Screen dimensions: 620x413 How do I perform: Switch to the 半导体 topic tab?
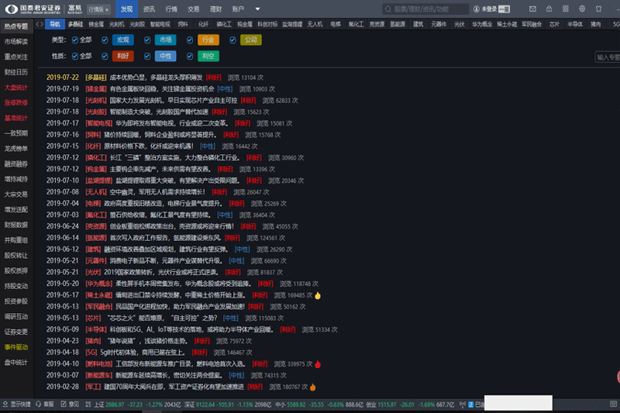coord(575,24)
